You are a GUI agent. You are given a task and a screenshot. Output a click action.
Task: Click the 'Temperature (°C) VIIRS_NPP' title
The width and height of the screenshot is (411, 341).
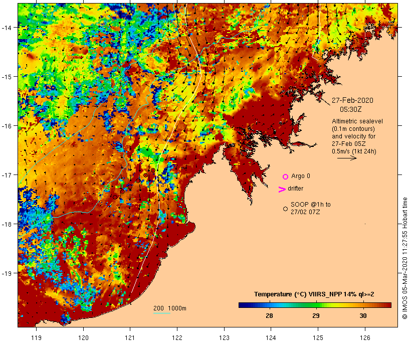[298, 294]
